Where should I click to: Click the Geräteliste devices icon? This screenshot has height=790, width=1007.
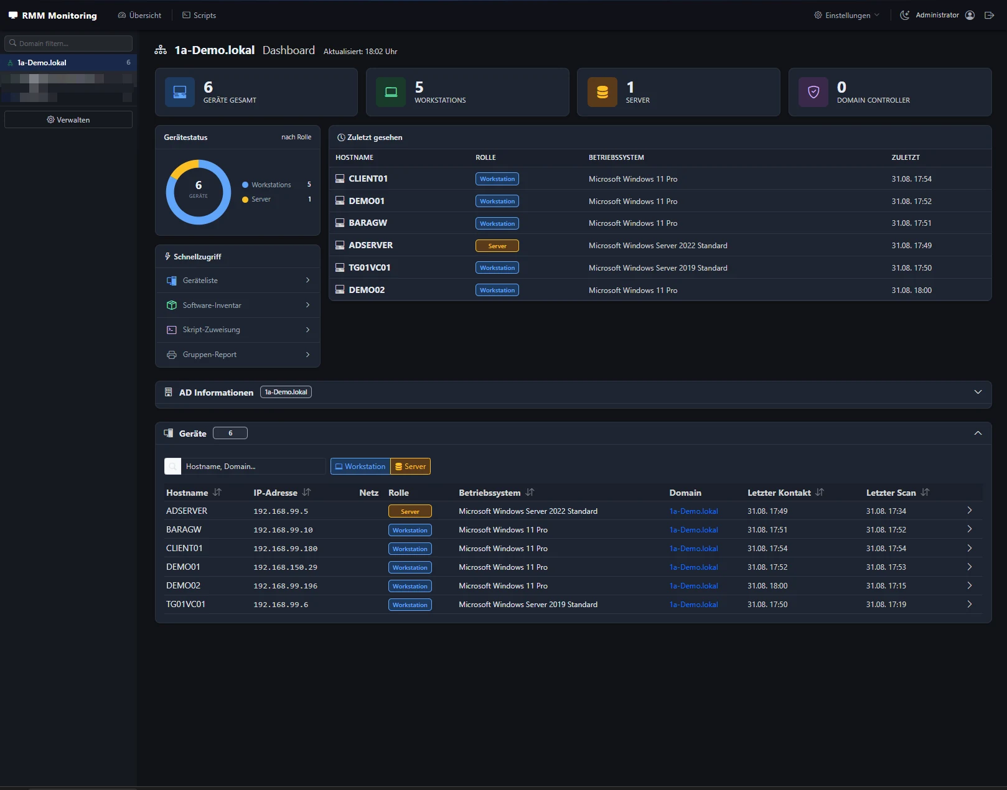pyautogui.click(x=172, y=281)
